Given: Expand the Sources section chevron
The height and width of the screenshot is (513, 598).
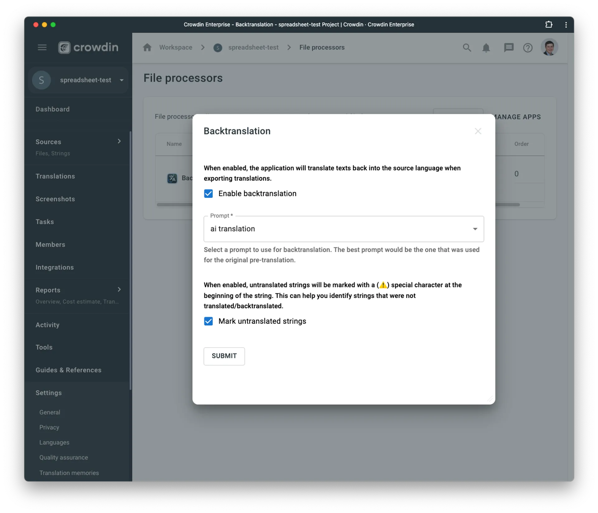Looking at the screenshot, I should pyautogui.click(x=119, y=141).
